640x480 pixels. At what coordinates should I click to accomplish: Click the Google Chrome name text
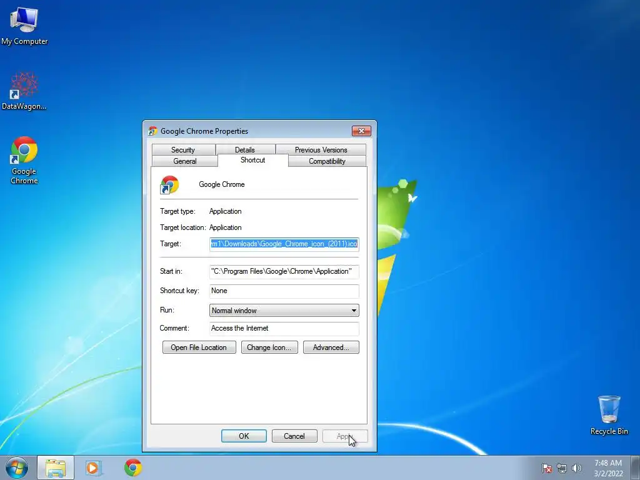click(222, 184)
